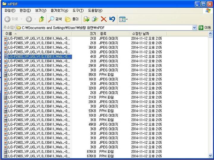Open the 파일(F) menu
Screen dimensions: 214x160
point(10,10)
